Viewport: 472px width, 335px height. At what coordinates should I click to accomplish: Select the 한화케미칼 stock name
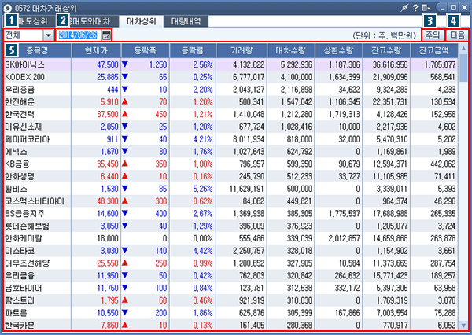coord(24,238)
